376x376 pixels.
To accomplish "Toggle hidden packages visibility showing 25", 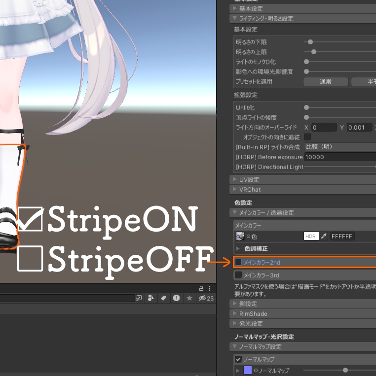I will coord(206,298).
